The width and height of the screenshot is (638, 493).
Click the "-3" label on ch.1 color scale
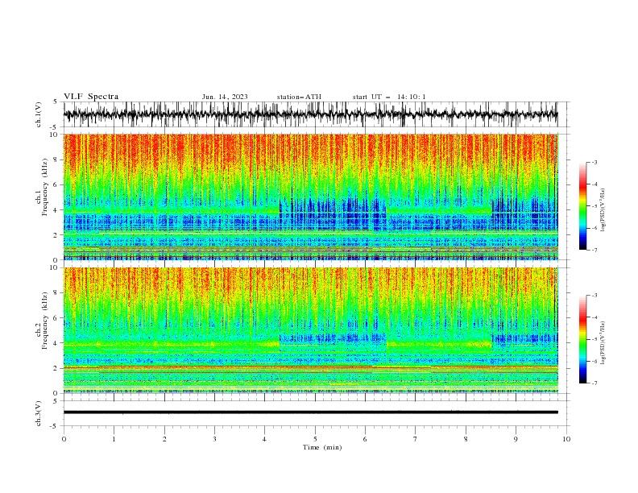[x=594, y=162]
